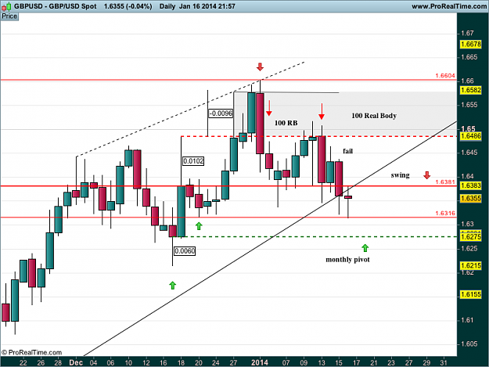
Task: Click the candlestick icon beside GBPUSD title
Action: (x=6, y=6)
